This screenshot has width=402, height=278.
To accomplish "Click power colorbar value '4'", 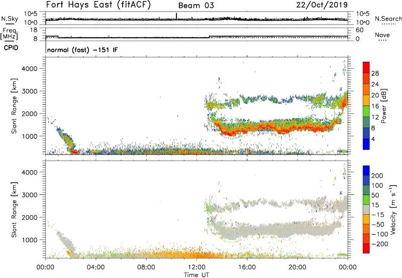I will [373, 139].
